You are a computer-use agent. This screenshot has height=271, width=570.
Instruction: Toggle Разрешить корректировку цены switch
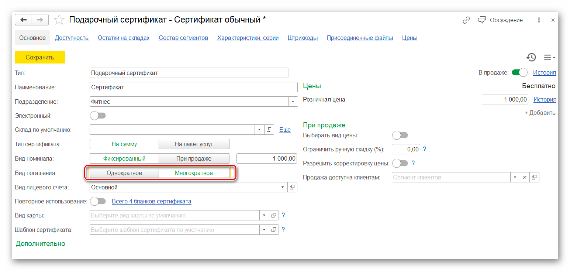400,163
